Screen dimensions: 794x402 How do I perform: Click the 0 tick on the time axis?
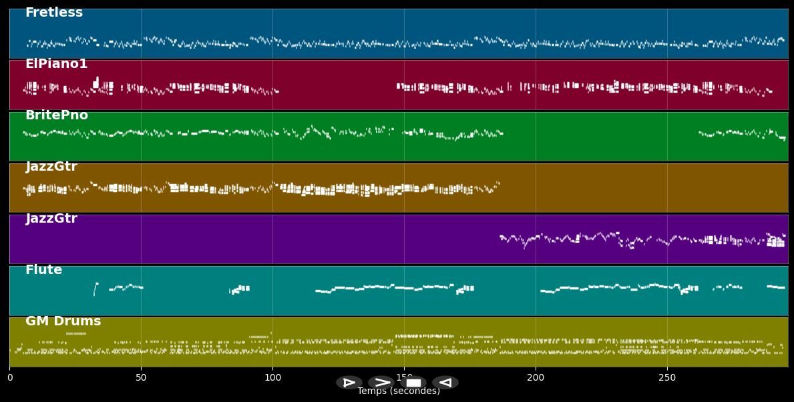10,377
